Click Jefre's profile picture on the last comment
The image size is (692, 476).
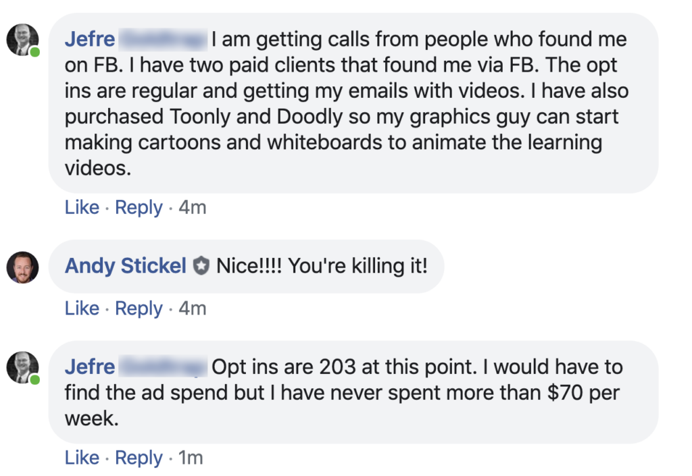coord(22,368)
